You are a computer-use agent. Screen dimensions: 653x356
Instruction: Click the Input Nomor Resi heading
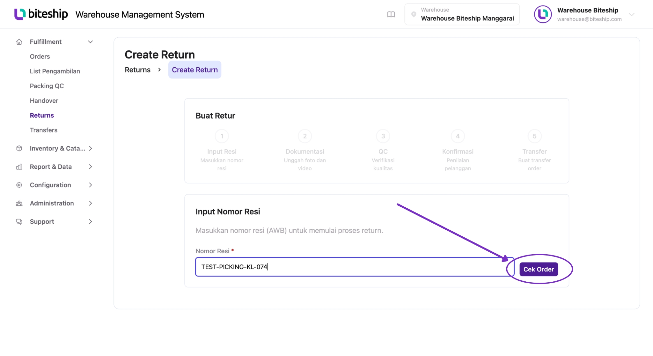(x=228, y=212)
